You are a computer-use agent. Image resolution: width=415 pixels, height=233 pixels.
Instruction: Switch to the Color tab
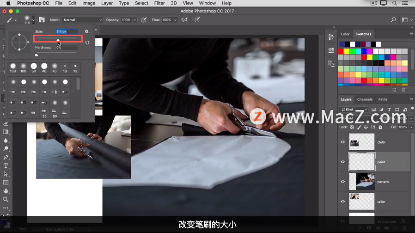345,34
